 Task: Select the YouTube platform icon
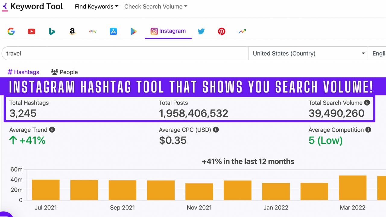tap(32, 31)
